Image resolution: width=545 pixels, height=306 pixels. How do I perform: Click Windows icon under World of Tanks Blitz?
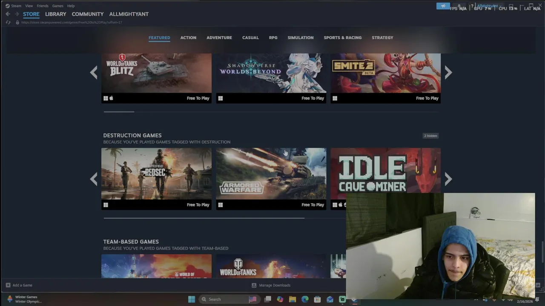pos(106,98)
